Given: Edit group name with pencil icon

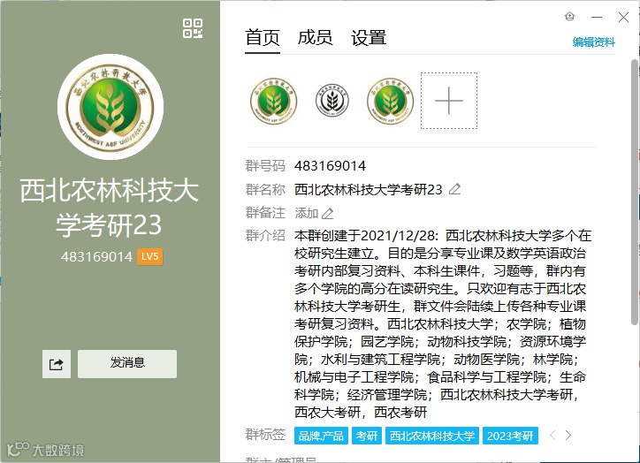Looking at the screenshot, I should coord(454,189).
